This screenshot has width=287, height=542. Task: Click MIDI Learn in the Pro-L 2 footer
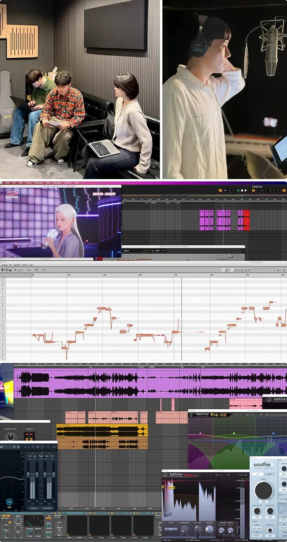click(x=167, y=540)
